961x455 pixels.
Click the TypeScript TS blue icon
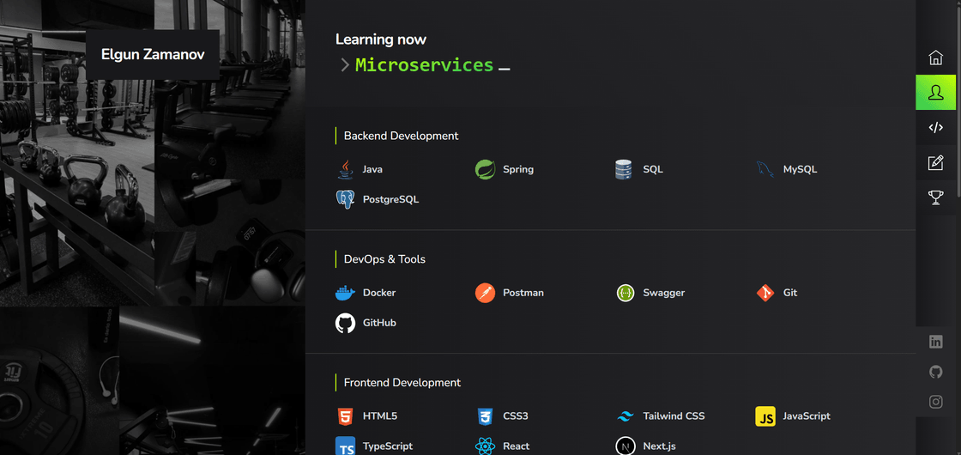(346, 446)
